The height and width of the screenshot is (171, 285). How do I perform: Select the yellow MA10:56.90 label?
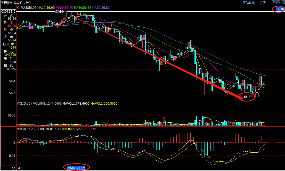tap(46, 8)
